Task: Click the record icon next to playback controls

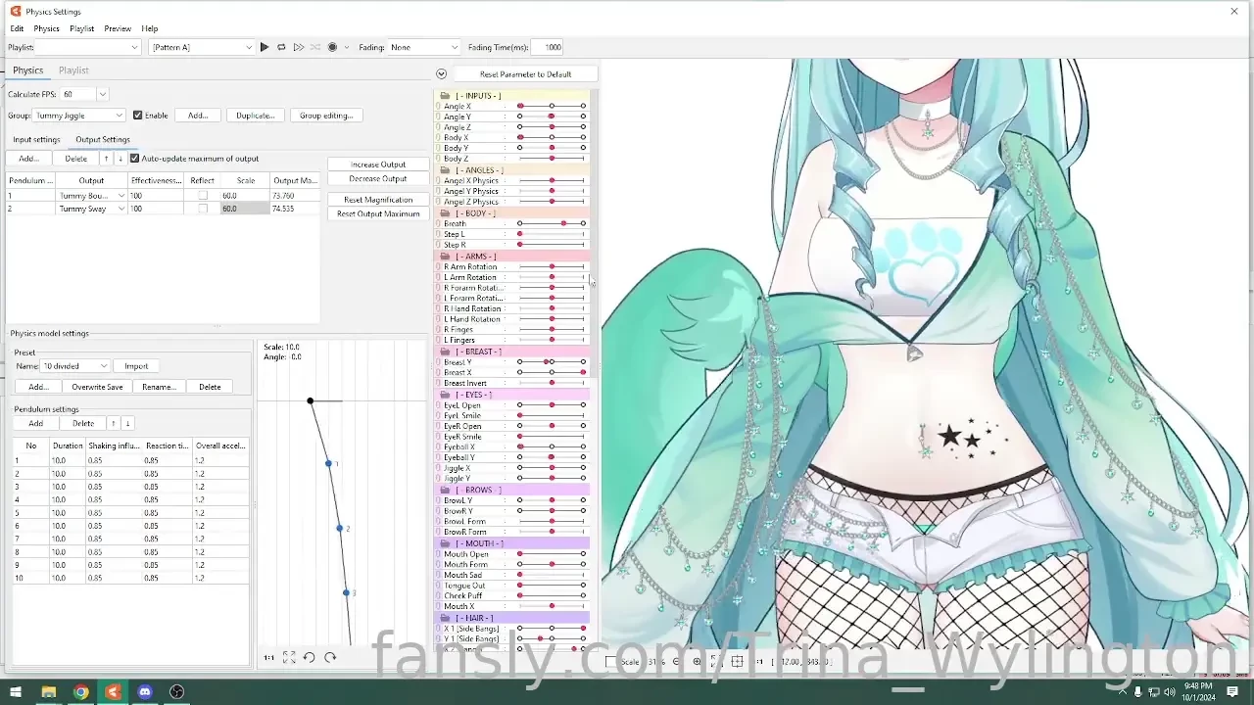Action: pyautogui.click(x=331, y=46)
